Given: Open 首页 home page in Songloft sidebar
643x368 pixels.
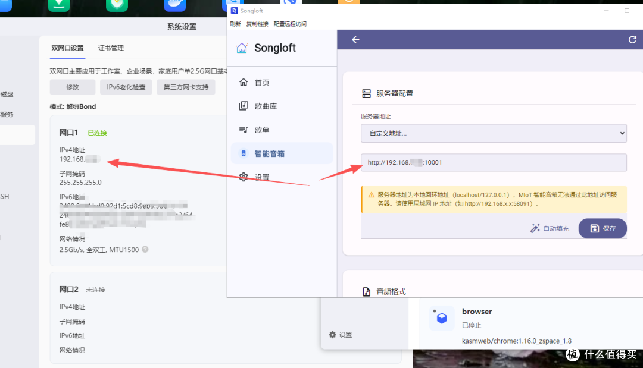Looking at the screenshot, I should [282, 82].
